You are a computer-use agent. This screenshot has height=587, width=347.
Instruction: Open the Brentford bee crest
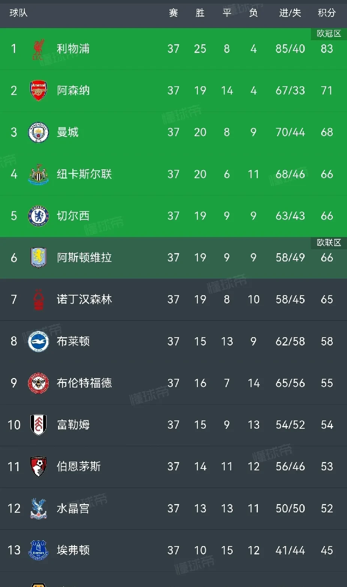coord(38,383)
